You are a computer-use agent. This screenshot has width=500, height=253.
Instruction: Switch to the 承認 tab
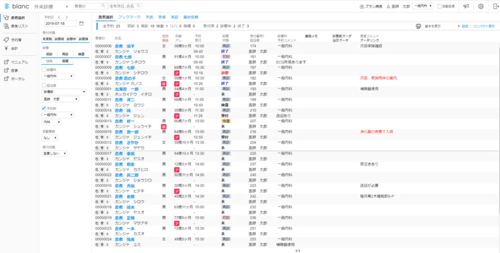(x=175, y=17)
